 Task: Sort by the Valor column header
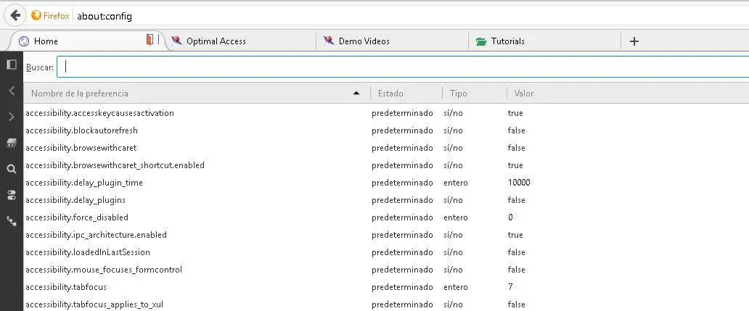pos(524,94)
